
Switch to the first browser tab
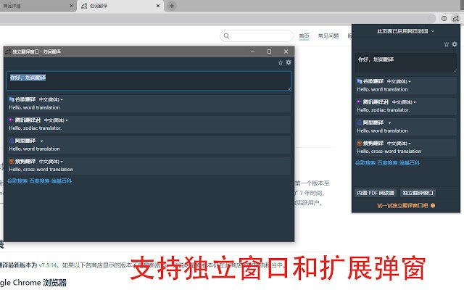(37, 6)
